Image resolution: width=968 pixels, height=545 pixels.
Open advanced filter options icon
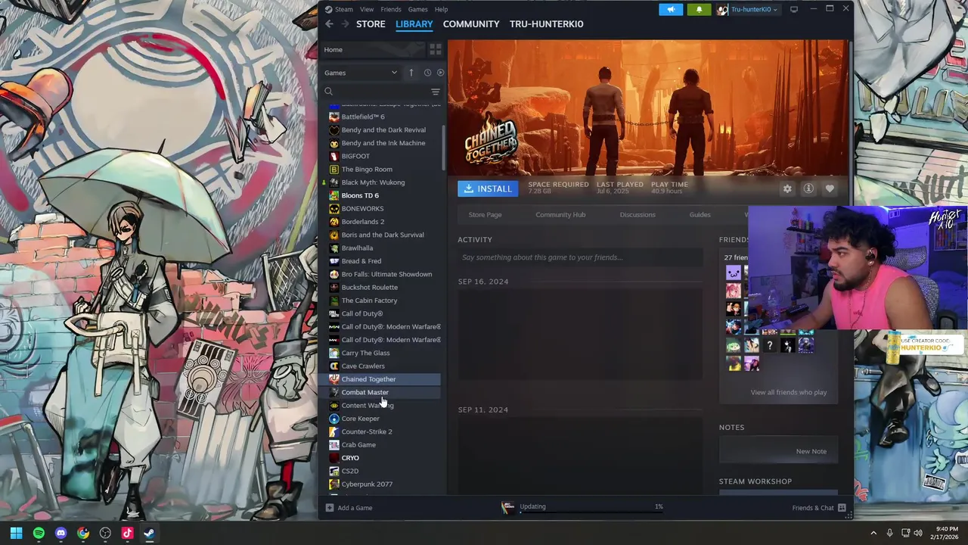435,92
